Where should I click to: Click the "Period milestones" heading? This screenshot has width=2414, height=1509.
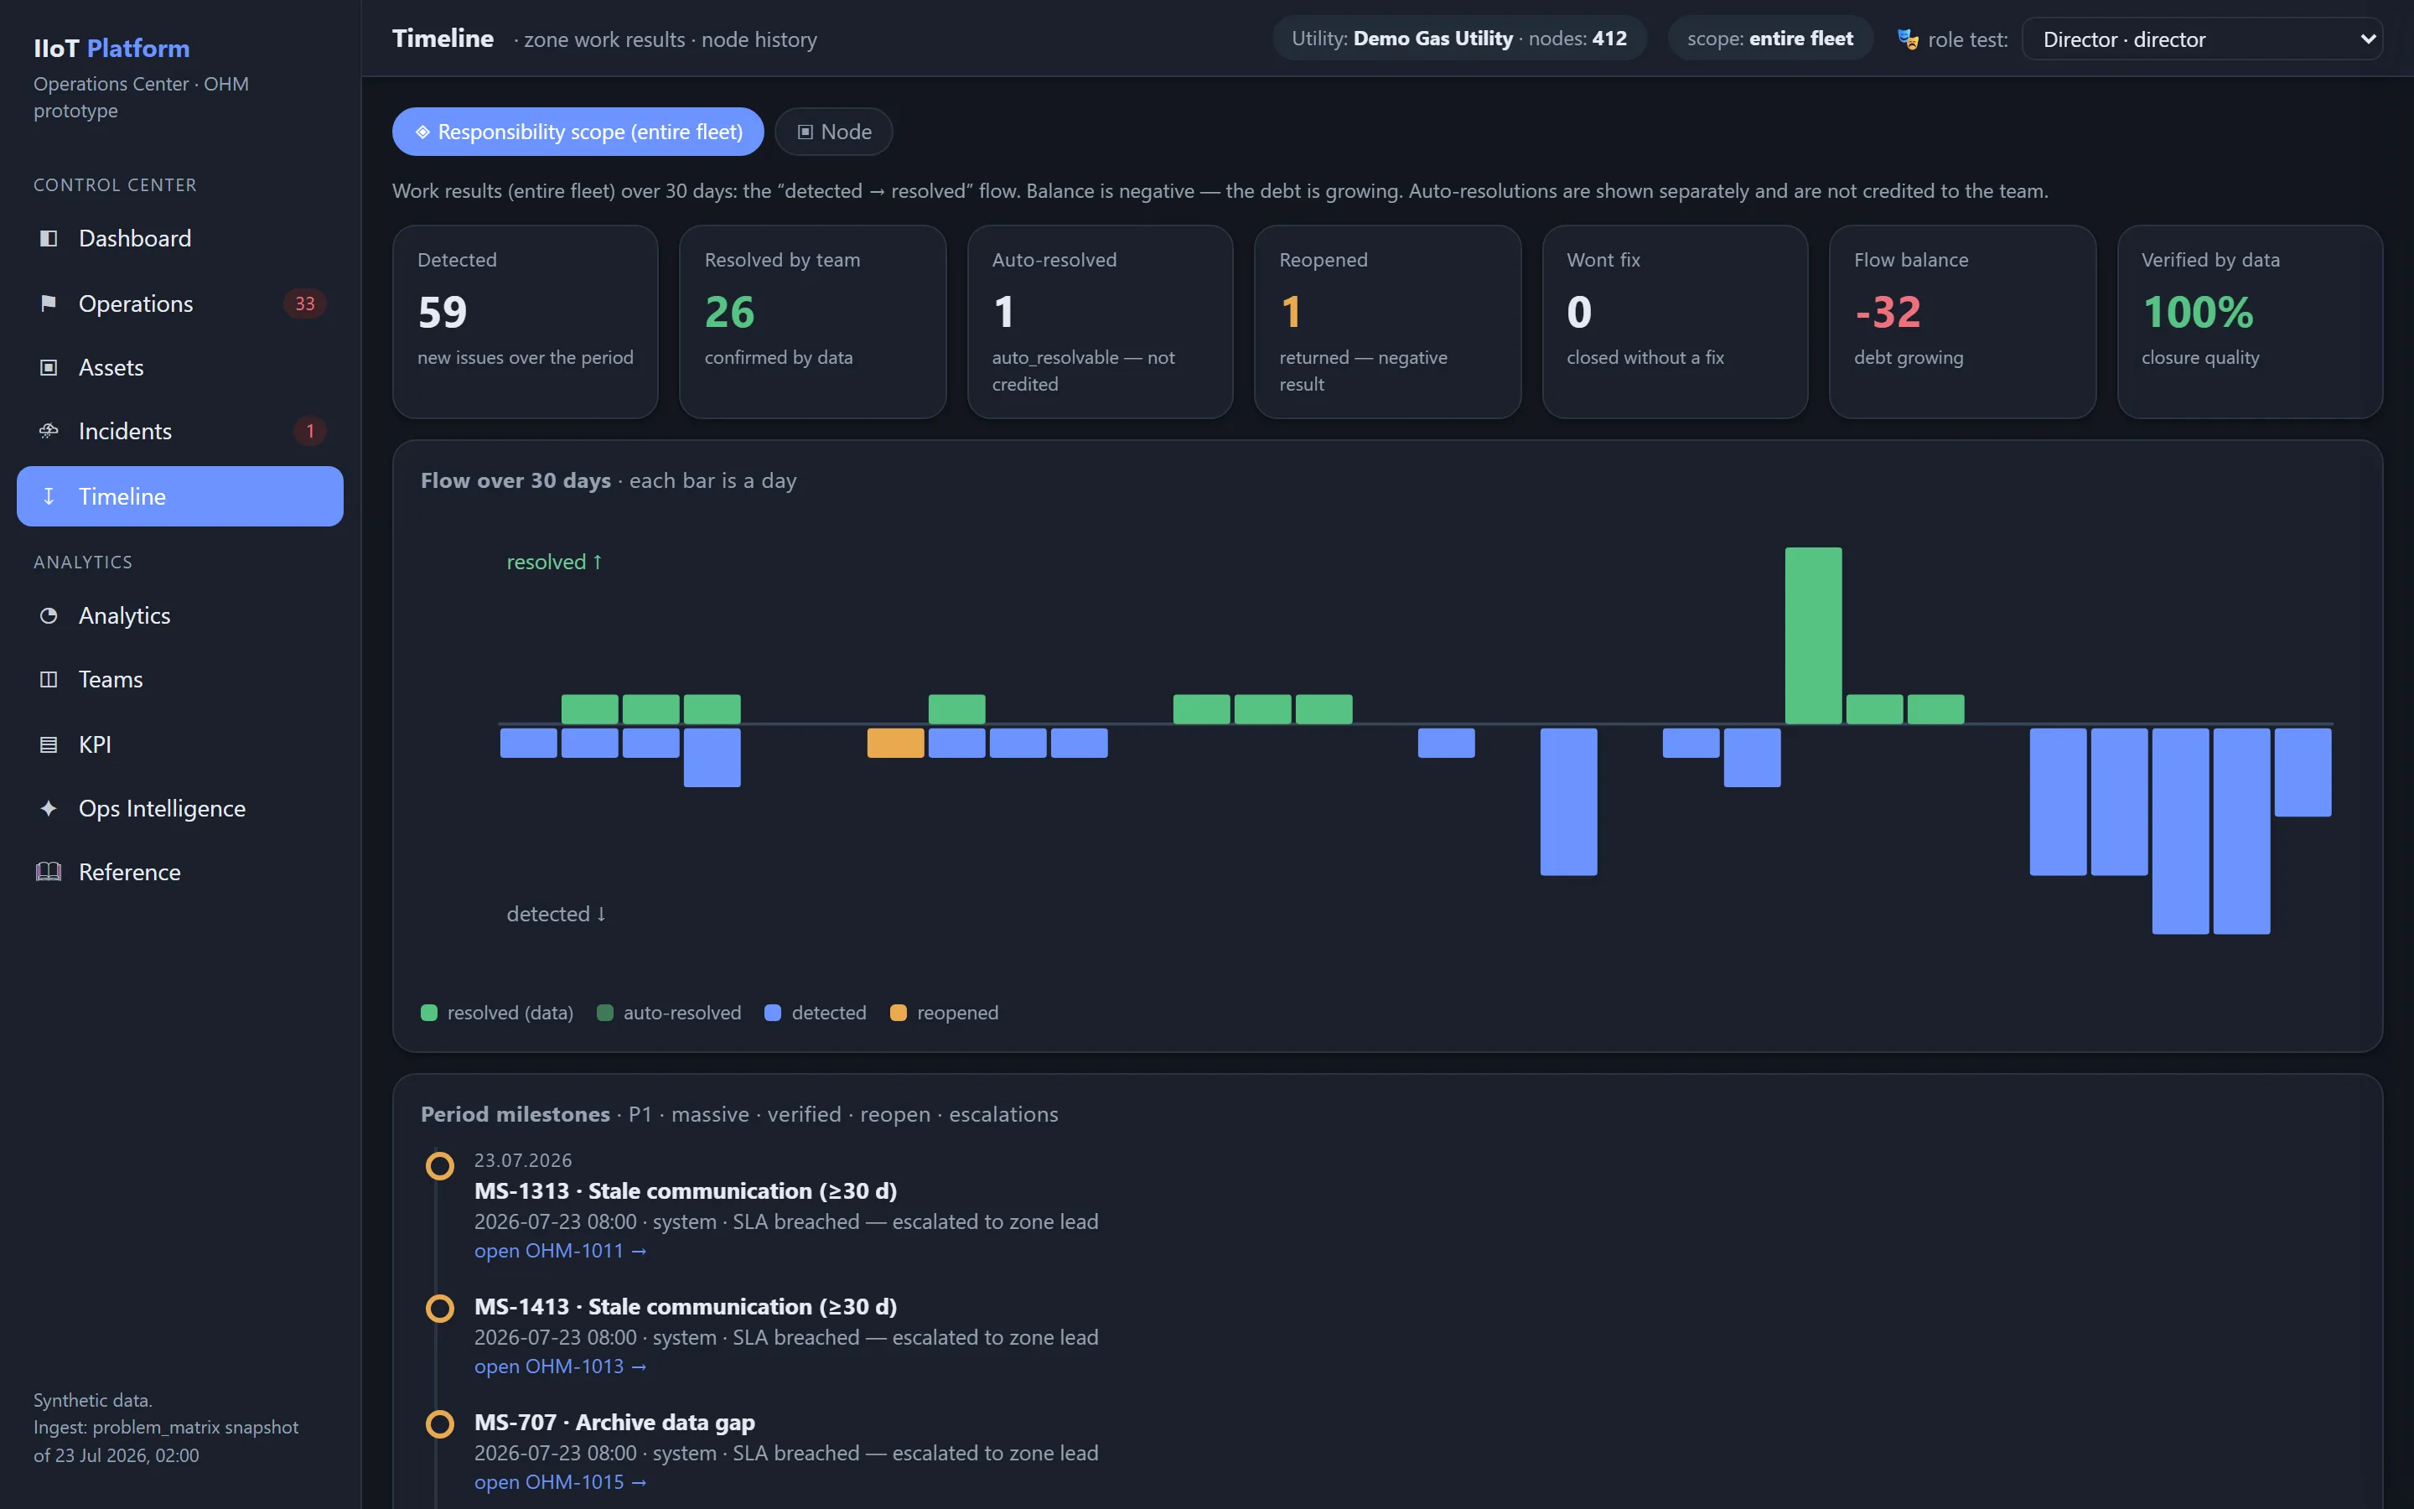tap(515, 1115)
